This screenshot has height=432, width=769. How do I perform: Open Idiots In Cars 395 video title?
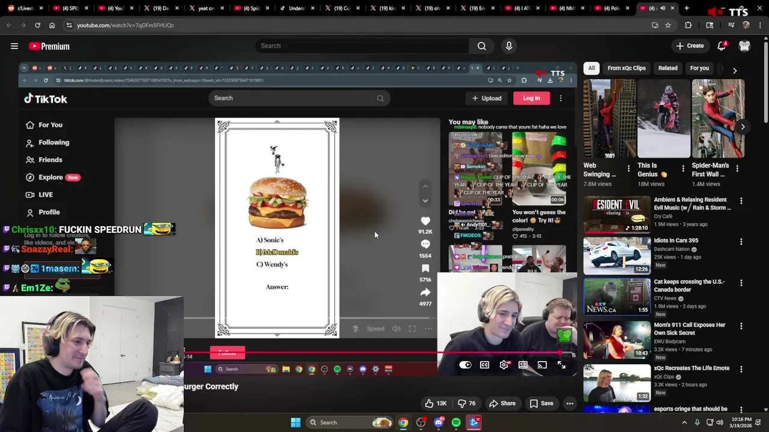tap(676, 241)
